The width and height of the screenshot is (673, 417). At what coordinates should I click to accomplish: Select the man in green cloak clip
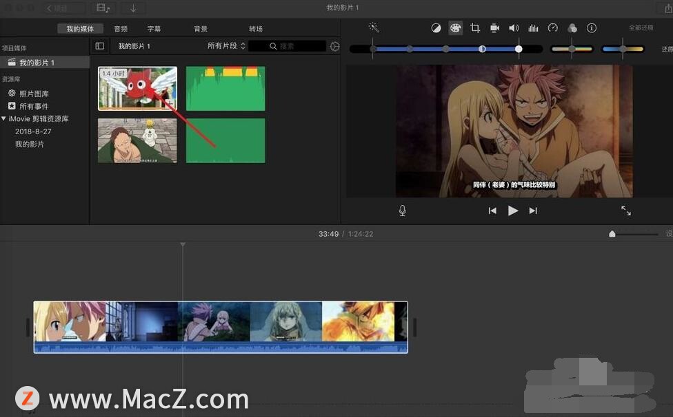click(x=137, y=140)
